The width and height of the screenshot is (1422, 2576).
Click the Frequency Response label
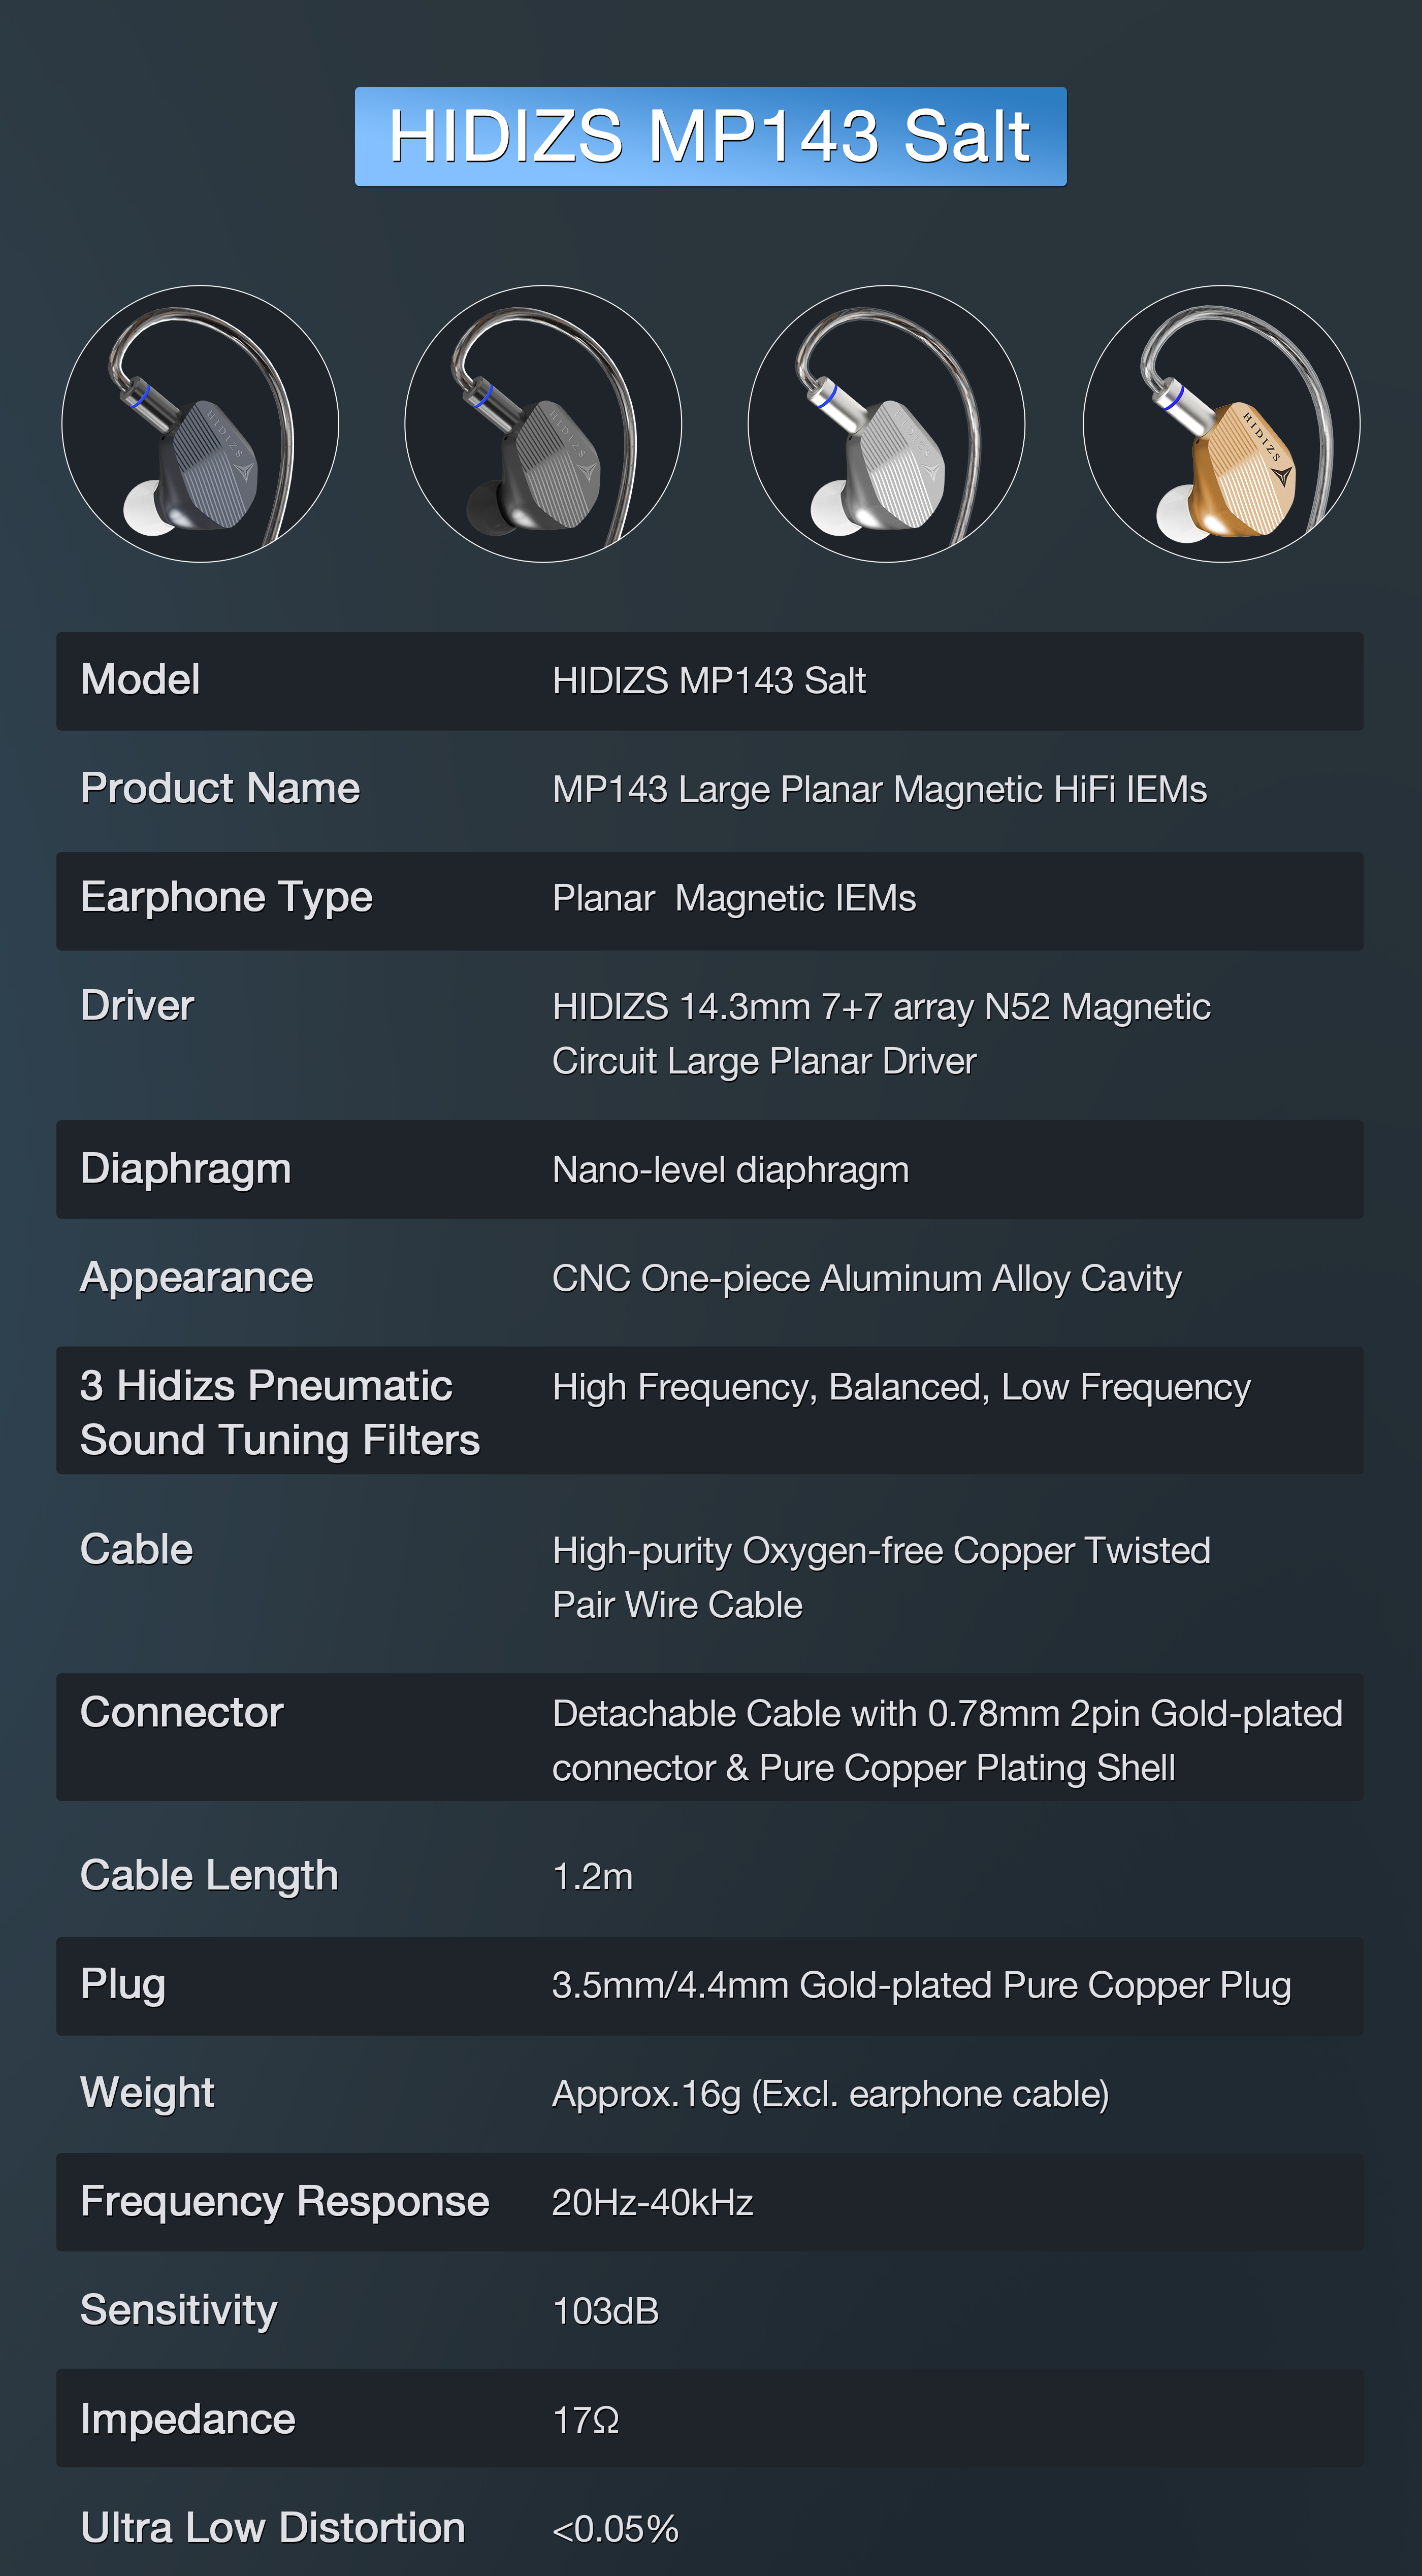pos(285,2201)
